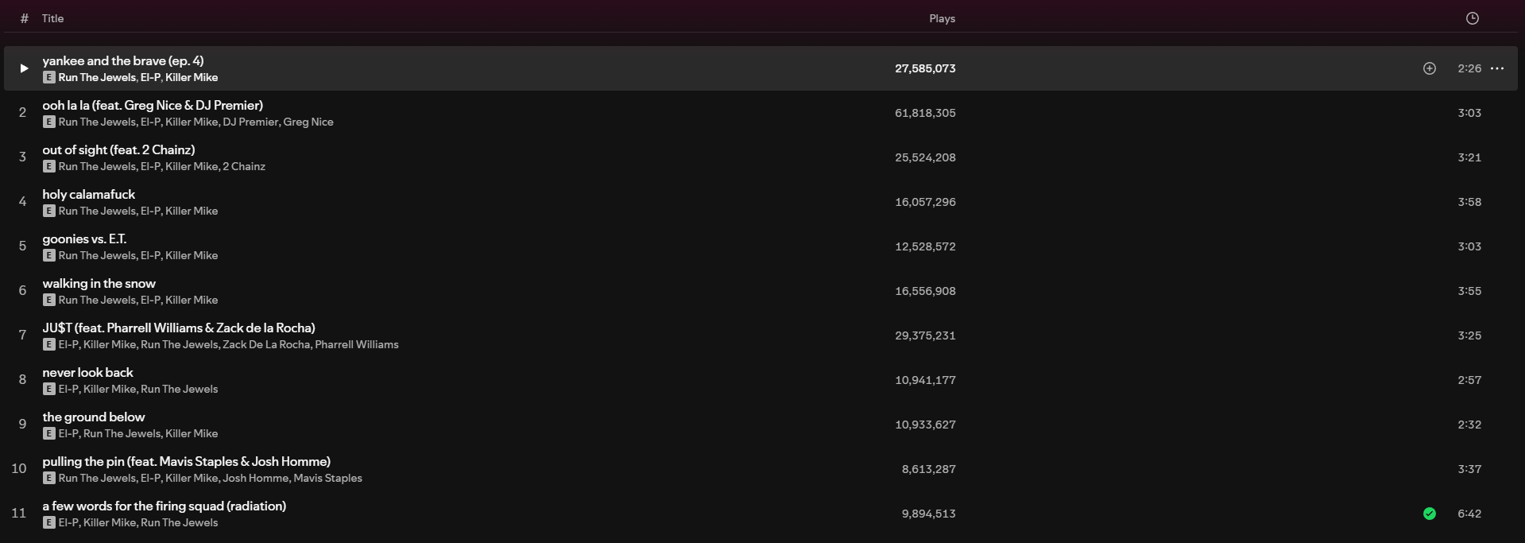The height and width of the screenshot is (543, 1525).
Task: Open Josh Homme artist link
Action: point(255,478)
